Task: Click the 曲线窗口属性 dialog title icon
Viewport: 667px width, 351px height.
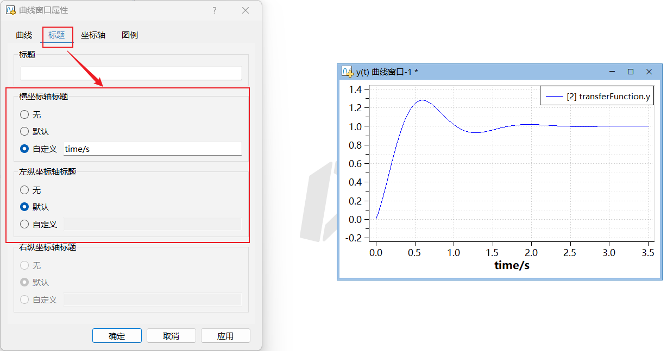Action: (x=11, y=10)
